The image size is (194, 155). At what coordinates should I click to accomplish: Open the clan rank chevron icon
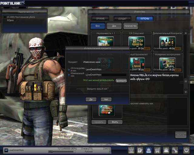point(131,150)
